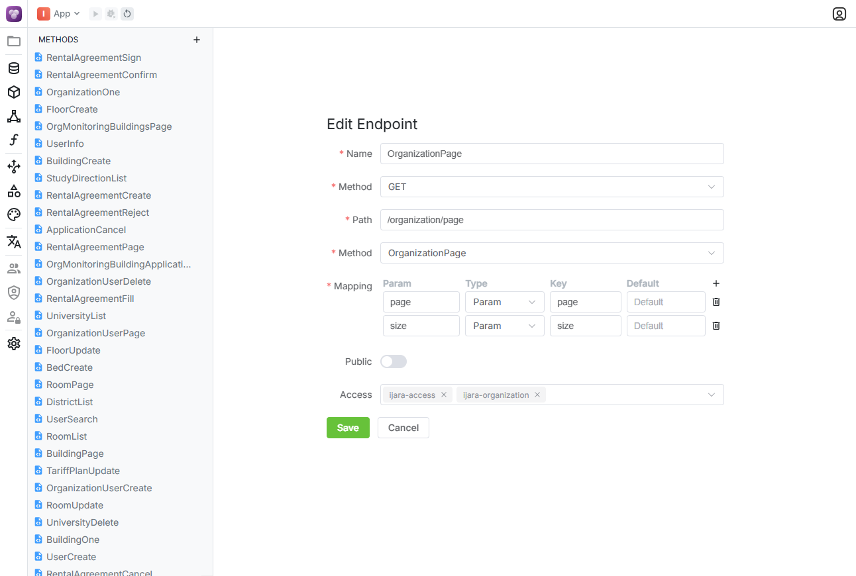Remove the ijara-access tag
This screenshot has width=856, height=576.
(444, 395)
